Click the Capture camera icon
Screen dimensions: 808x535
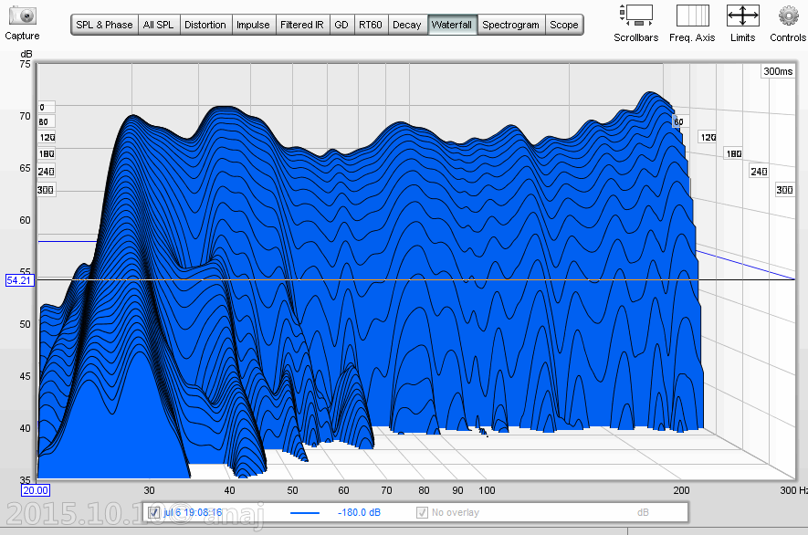(x=22, y=16)
